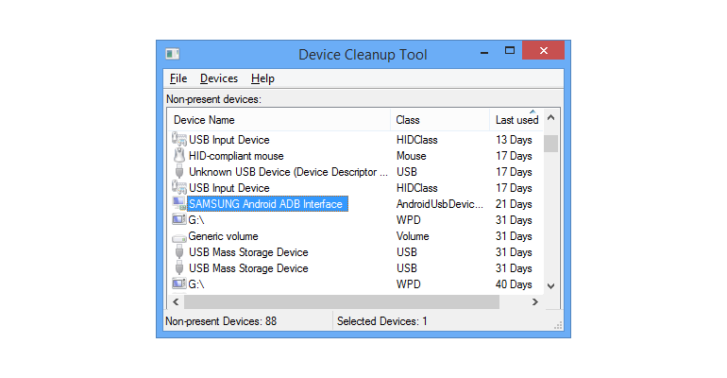Click the horizontal scrollbar left arrow
Image resolution: width=727 pixels, height=378 pixels.
176,302
